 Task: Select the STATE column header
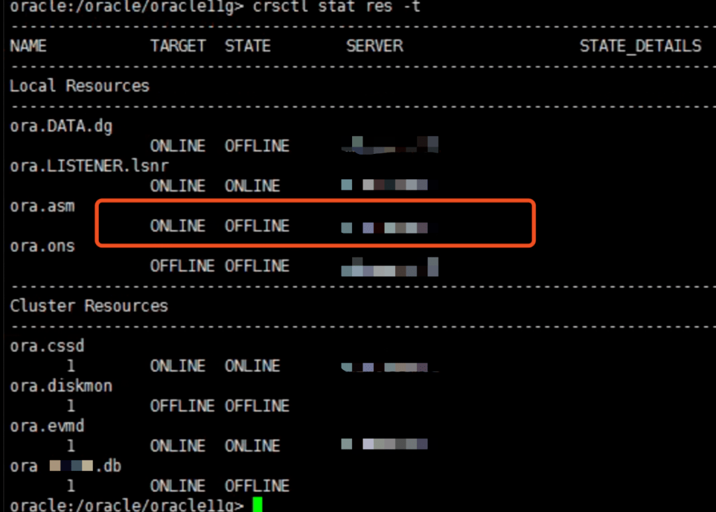248,46
